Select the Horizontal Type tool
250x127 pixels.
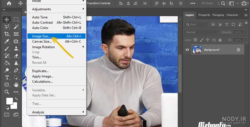pos(7,77)
